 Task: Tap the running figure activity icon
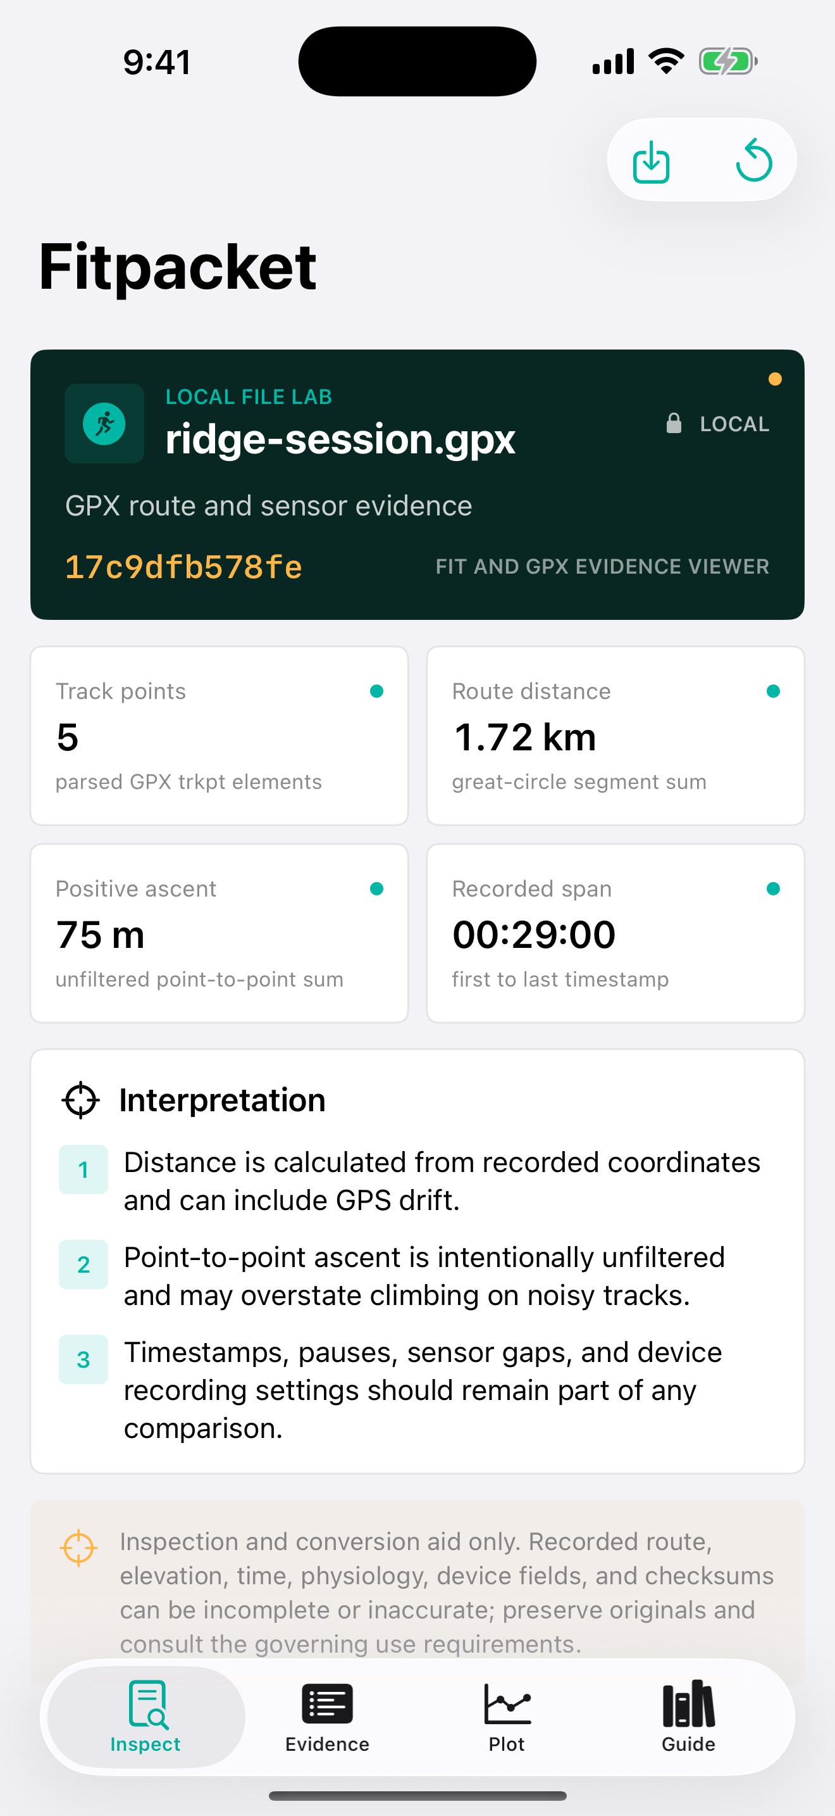(104, 424)
